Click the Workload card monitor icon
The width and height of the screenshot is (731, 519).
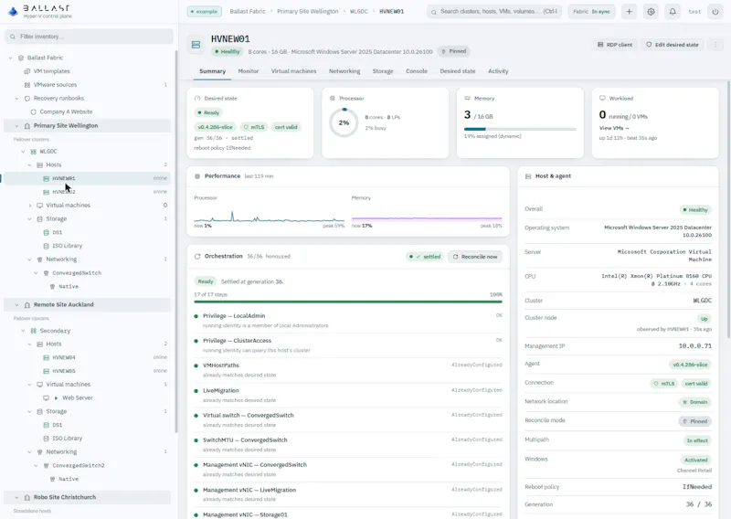click(x=602, y=99)
